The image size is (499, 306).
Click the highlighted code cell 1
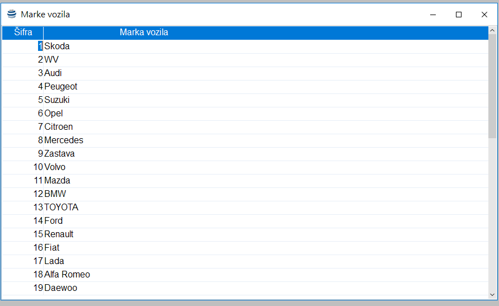pyautogui.click(x=40, y=46)
